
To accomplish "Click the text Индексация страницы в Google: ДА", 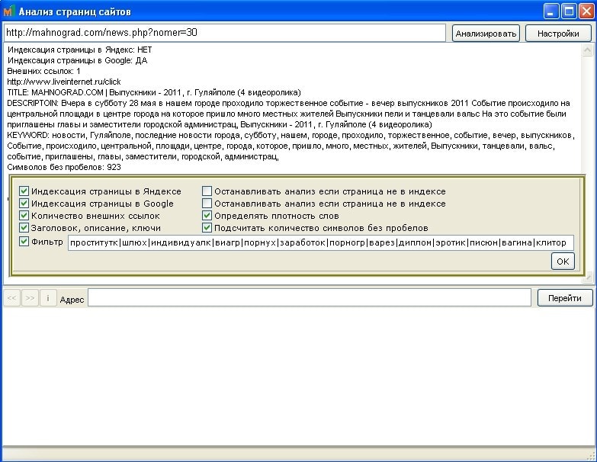I will click(77, 60).
